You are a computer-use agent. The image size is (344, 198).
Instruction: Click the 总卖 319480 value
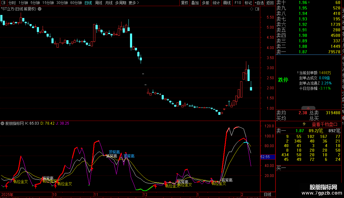(x=333, y=113)
